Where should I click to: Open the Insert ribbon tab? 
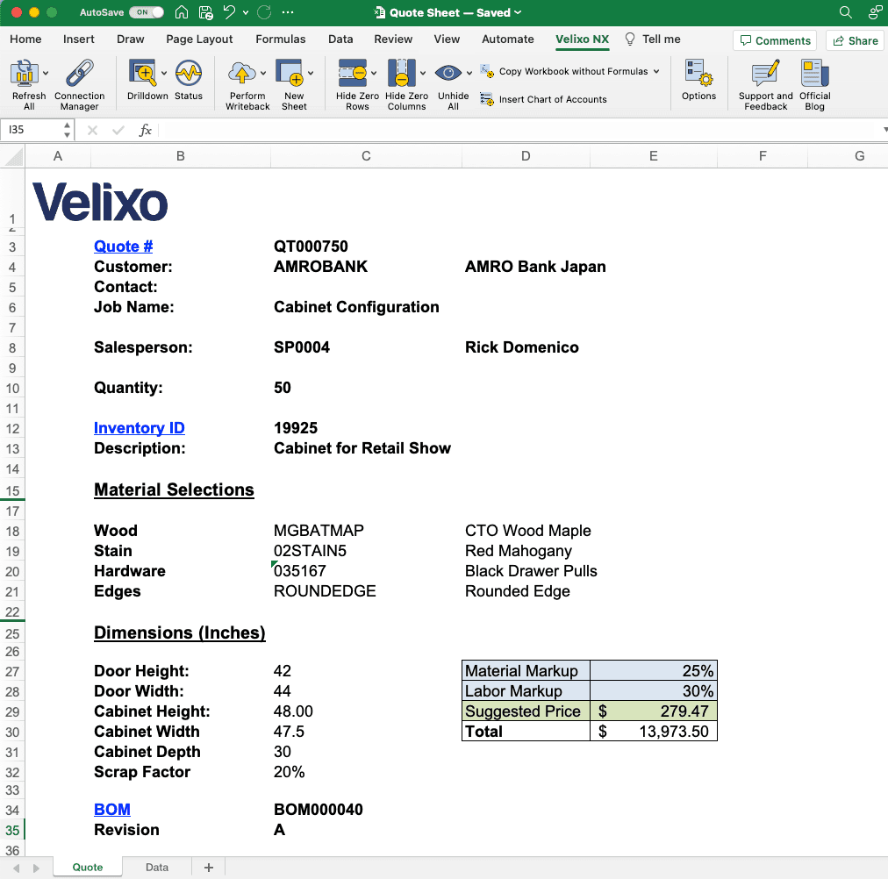pos(79,39)
